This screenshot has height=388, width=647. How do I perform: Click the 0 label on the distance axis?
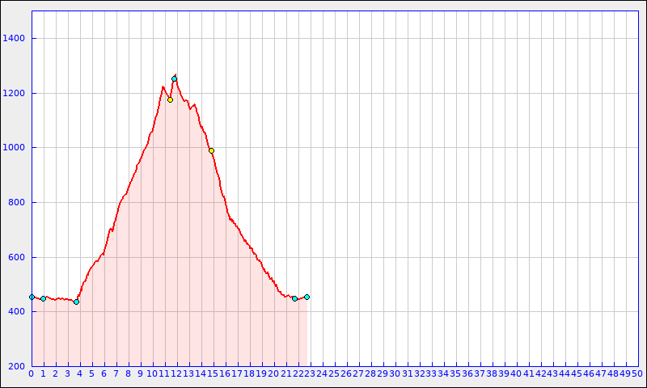pos(32,373)
